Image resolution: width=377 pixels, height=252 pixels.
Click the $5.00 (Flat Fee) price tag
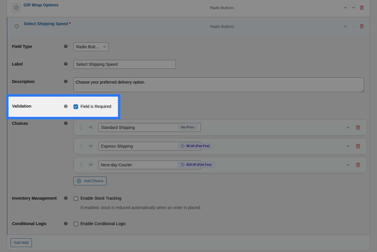tap(196, 146)
